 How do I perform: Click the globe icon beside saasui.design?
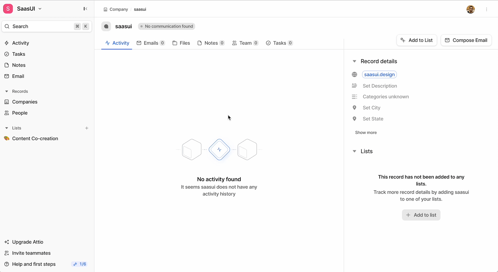[354, 75]
